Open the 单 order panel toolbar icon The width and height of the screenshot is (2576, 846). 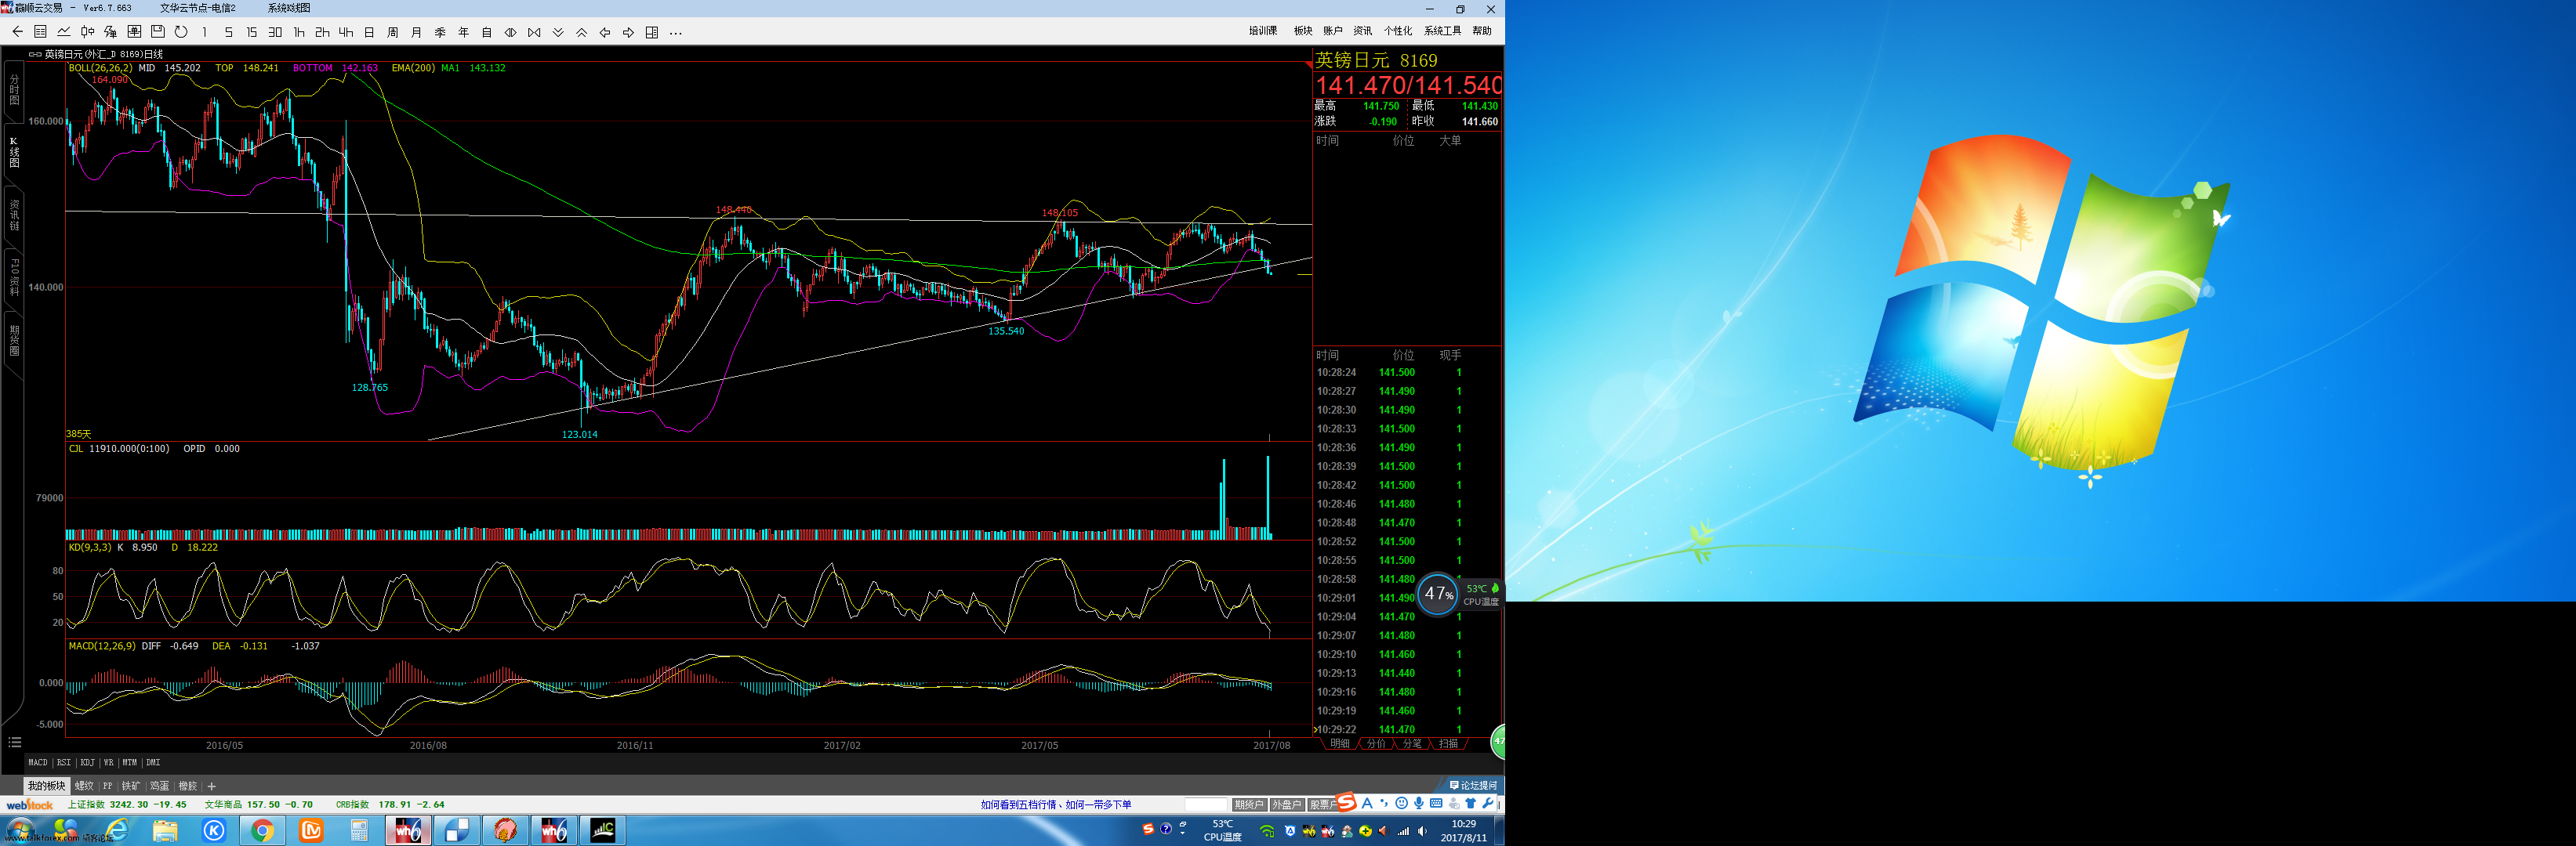(134, 32)
